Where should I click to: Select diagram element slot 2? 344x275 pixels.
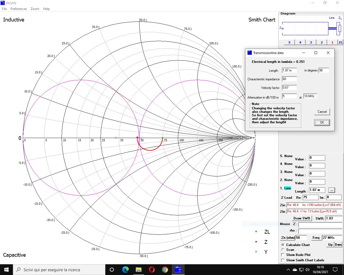(x=322, y=42)
